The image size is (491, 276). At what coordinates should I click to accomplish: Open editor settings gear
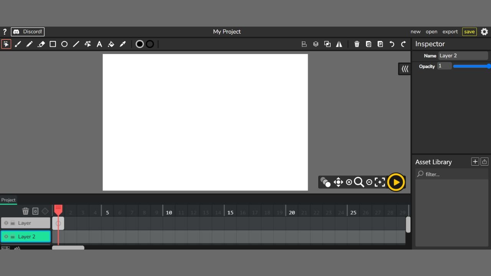click(484, 32)
